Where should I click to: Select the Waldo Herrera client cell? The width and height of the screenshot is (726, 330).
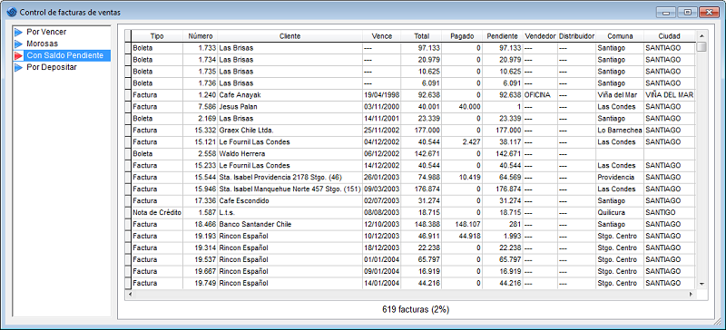pos(289,154)
